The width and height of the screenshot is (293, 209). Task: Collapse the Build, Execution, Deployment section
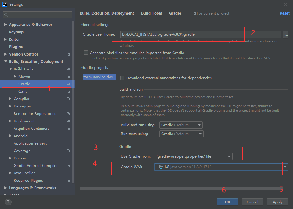[5, 61]
